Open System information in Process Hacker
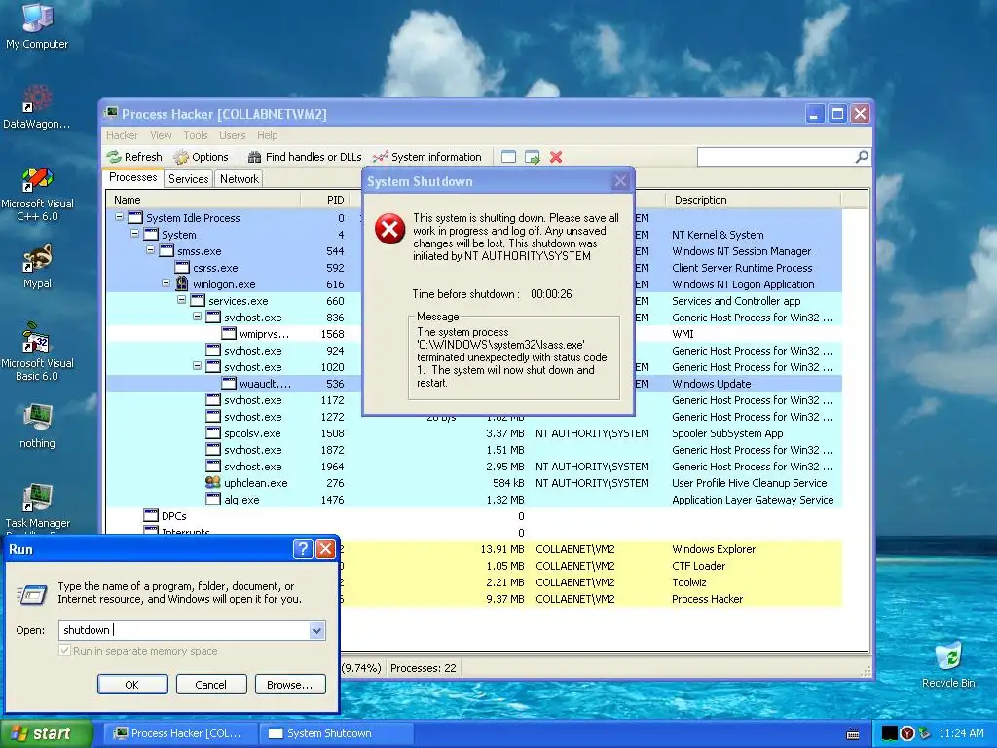Viewport: 997px width, 748px height. click(x=427, y=157)
